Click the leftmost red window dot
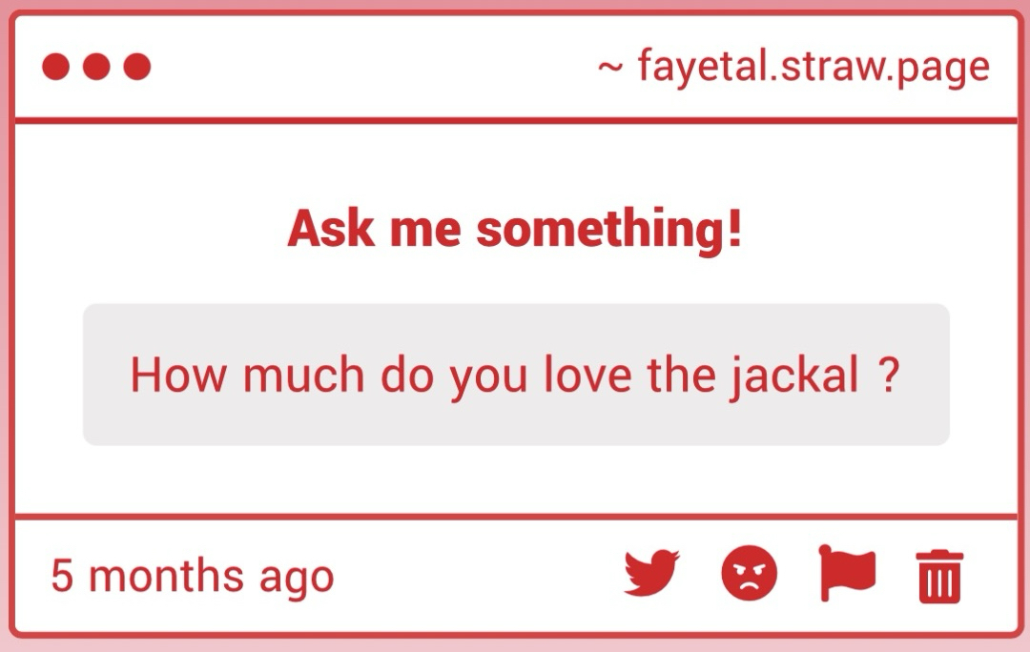This screenshot has height=652, width=1030. 56,67
